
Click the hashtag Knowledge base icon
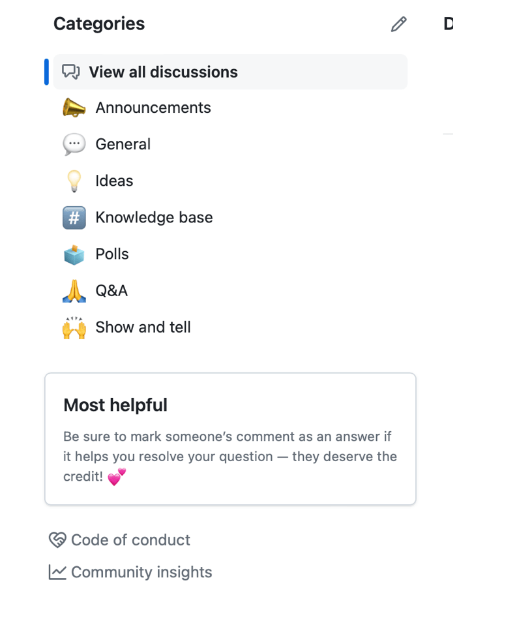74,217
